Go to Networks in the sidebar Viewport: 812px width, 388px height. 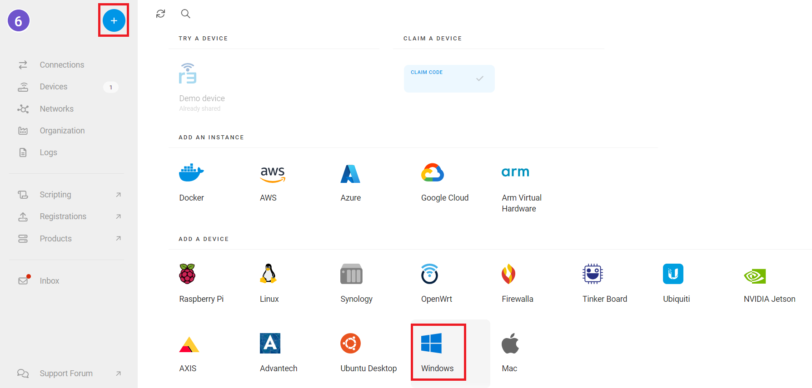(x=57, y=109)
